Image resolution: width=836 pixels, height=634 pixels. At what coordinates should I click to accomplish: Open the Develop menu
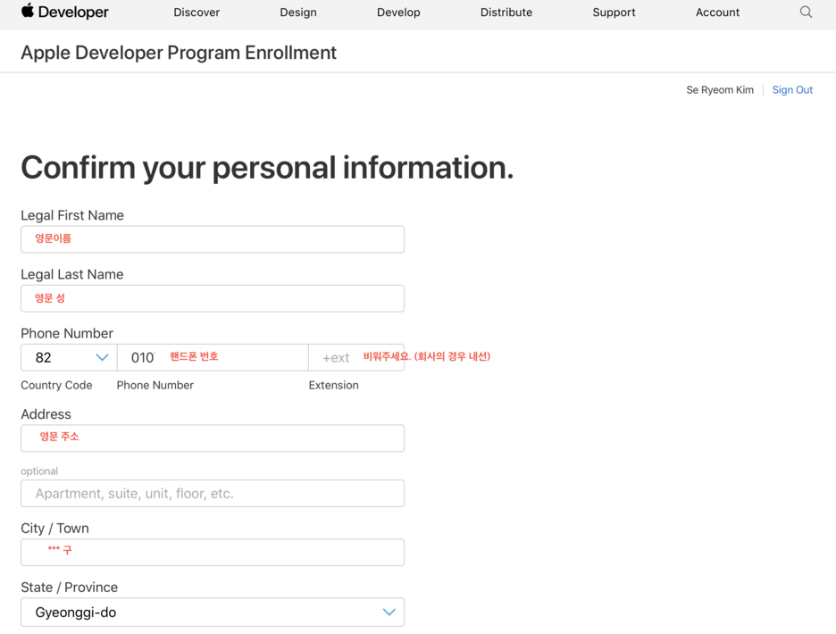click(398, 13)
